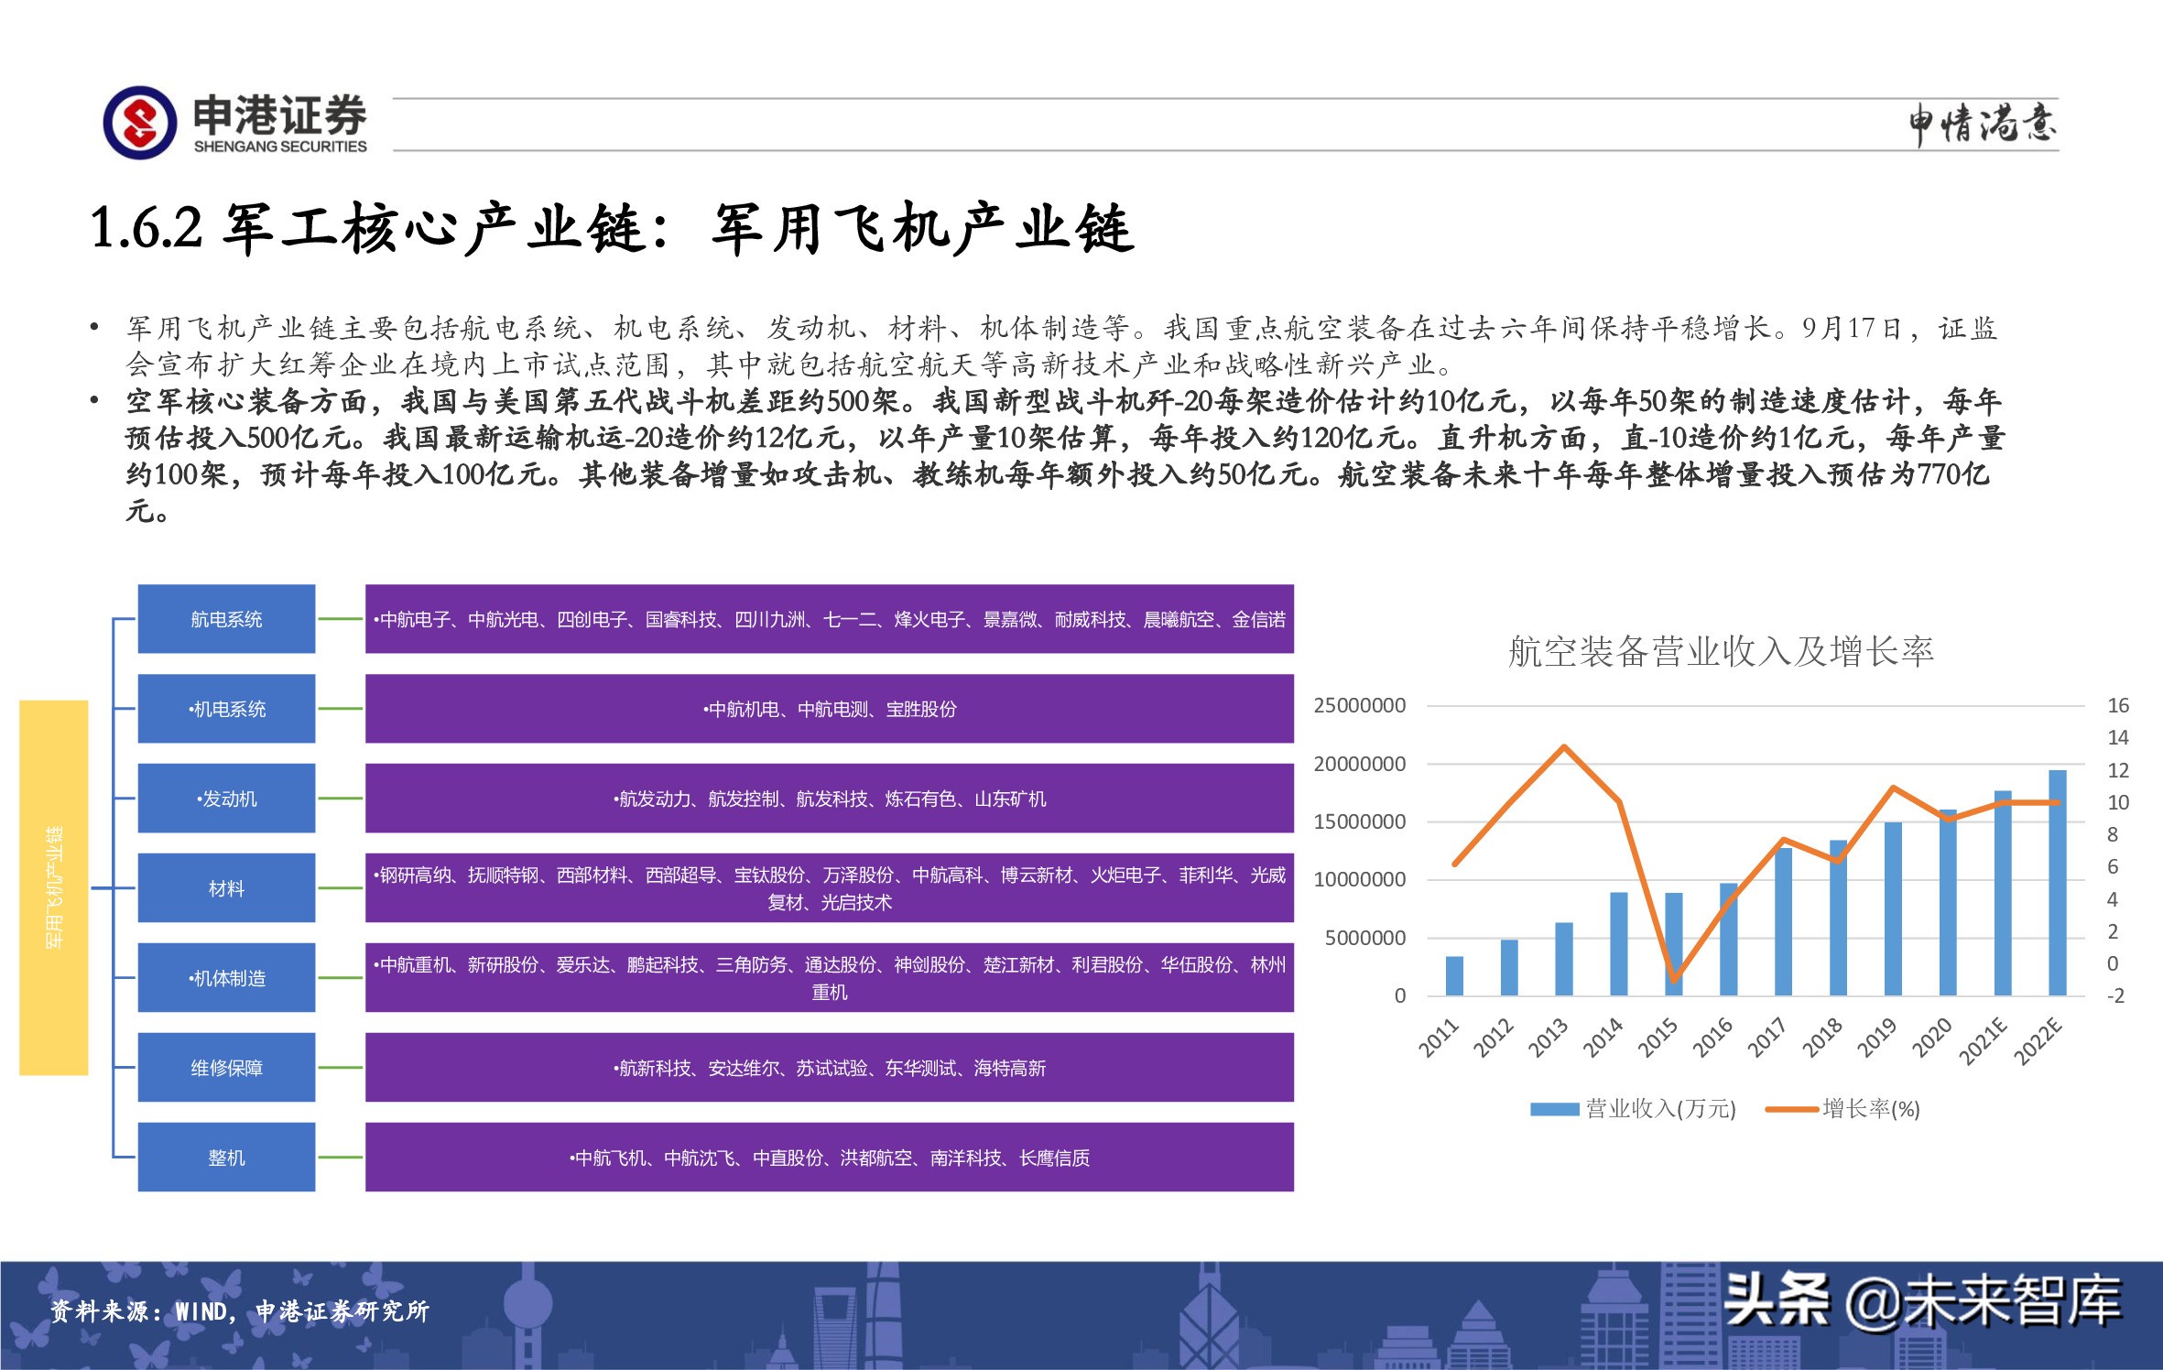
Task: Select the 维修保障 category box
Action: [226, 1068]
